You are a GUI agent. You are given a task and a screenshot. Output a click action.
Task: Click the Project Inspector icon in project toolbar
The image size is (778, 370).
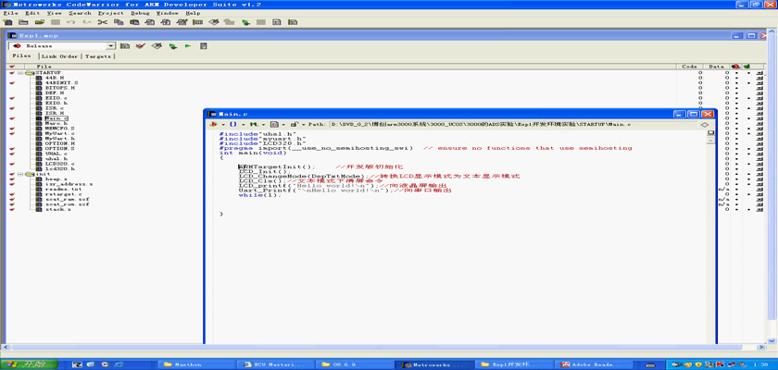coord(204,46)
